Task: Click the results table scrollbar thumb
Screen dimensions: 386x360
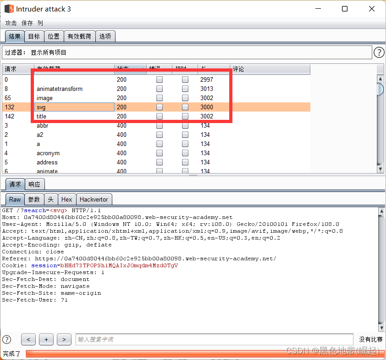Action: coord(380,89)
